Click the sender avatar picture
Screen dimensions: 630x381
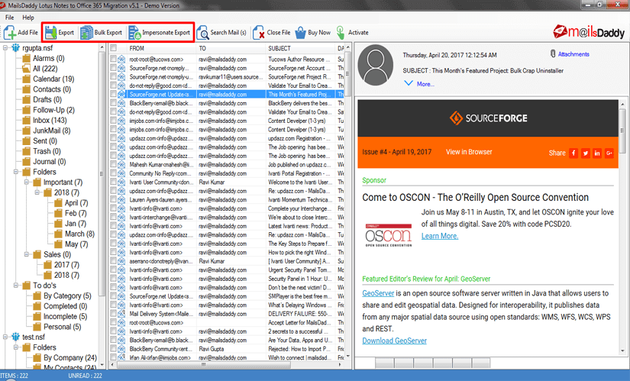(375, 65)
